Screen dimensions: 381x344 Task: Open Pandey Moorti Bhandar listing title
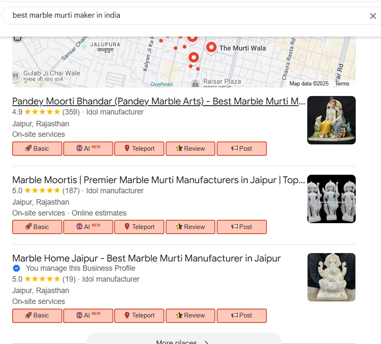[x=158, y=101]
